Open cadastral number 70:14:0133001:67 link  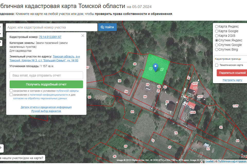pyautogui.click(x=50, y=37)
